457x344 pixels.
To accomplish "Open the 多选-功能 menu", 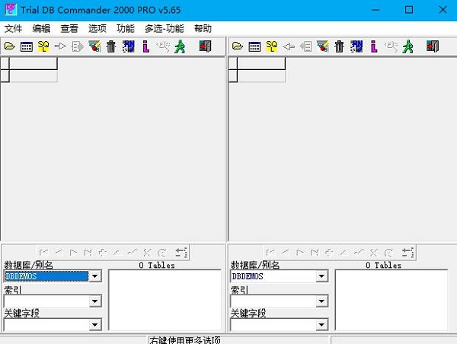I will (165, 29).
